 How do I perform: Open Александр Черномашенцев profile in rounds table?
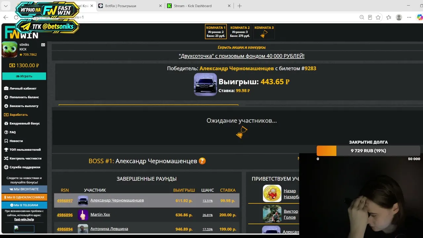[x=117, y=200]
